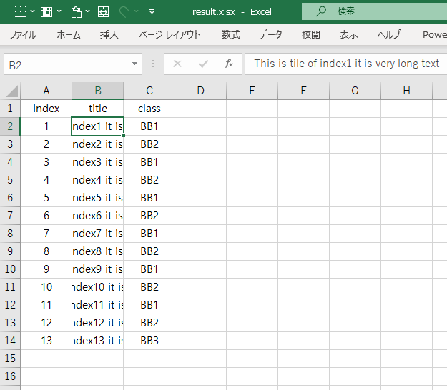
Task: Switch to the 数式 ribbon tab
Action: point(231,34)
